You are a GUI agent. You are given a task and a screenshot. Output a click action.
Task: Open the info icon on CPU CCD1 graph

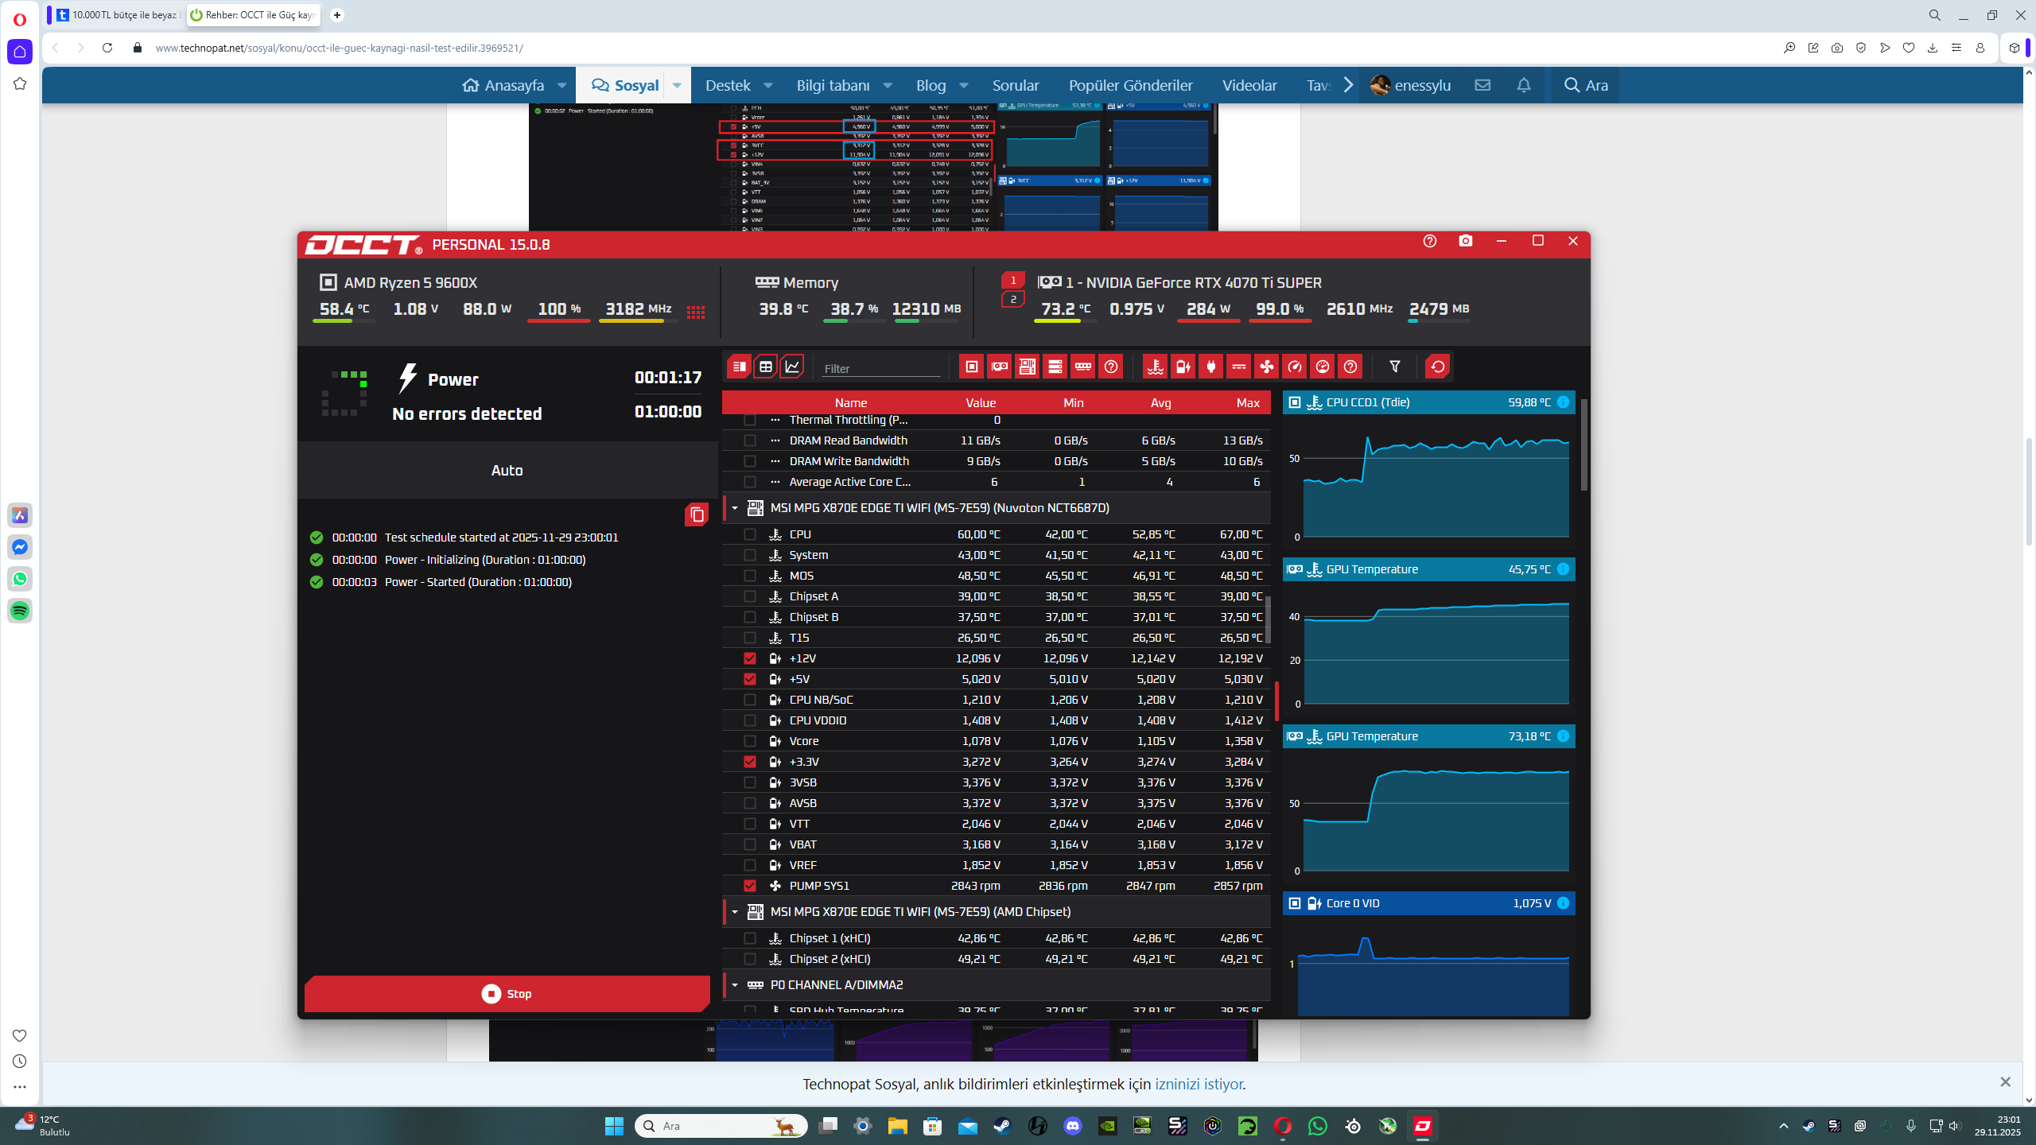point(1563,402)
